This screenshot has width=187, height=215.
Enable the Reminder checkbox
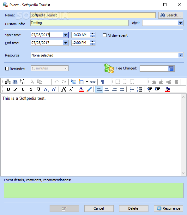pos(7,69)
